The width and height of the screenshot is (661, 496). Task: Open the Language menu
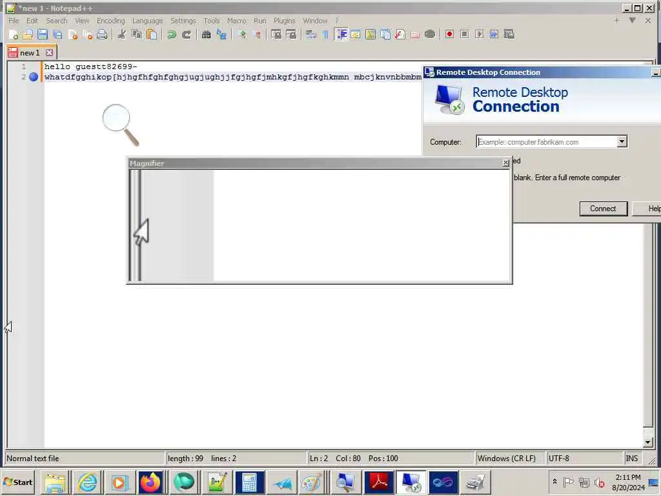pyautogui.click(x=147, y=21)
